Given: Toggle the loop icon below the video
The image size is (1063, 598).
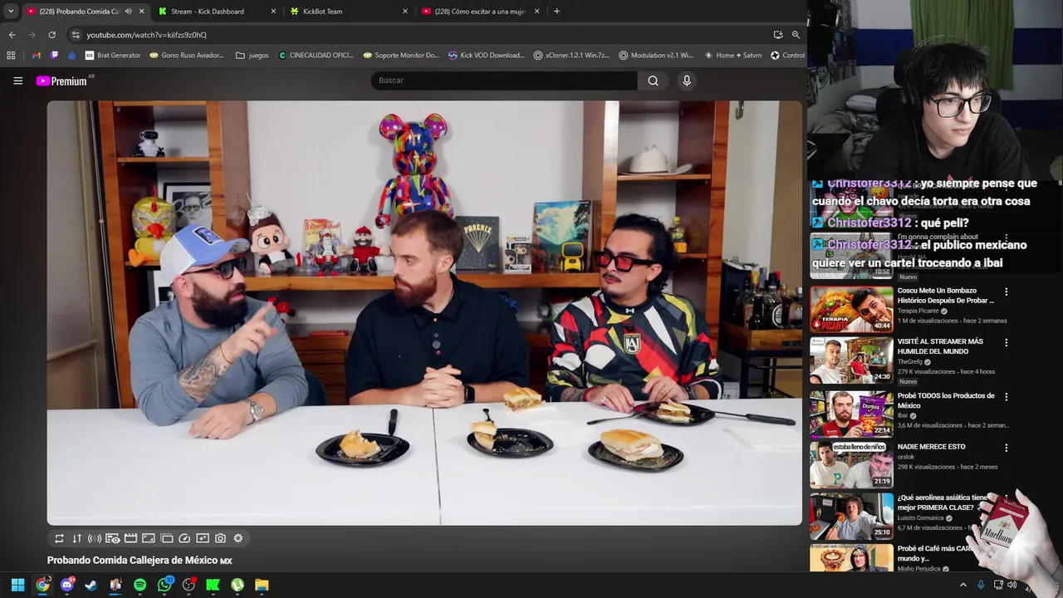Looking at the screenshot, I should tap(59, 538).
